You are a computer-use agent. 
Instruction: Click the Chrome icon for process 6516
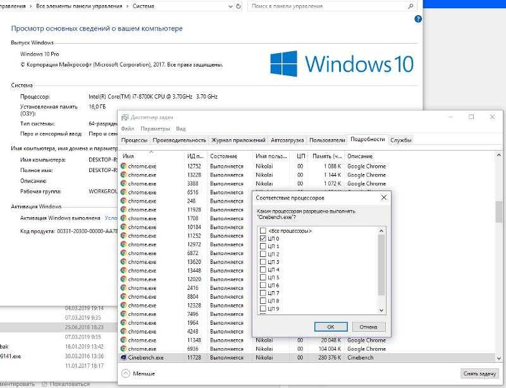123,192
